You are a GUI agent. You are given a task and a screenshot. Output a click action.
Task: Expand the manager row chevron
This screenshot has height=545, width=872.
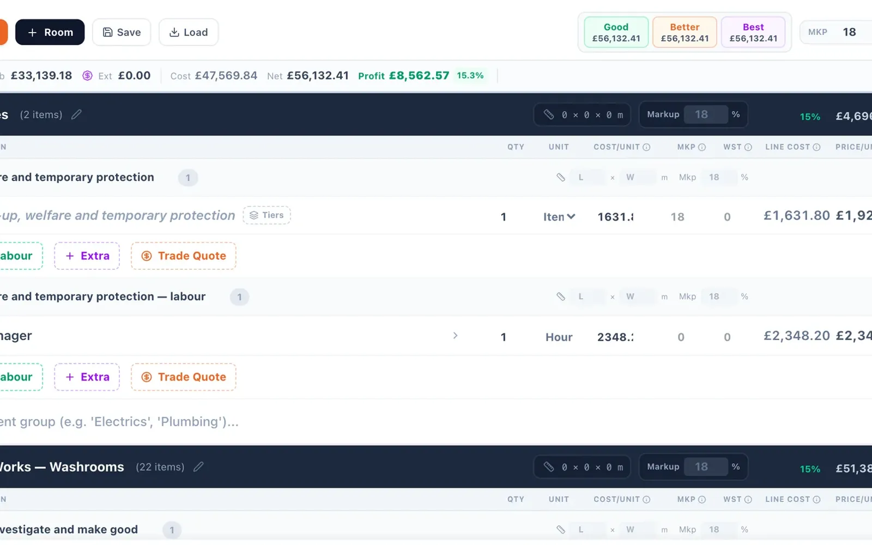[x=455, y=336]
